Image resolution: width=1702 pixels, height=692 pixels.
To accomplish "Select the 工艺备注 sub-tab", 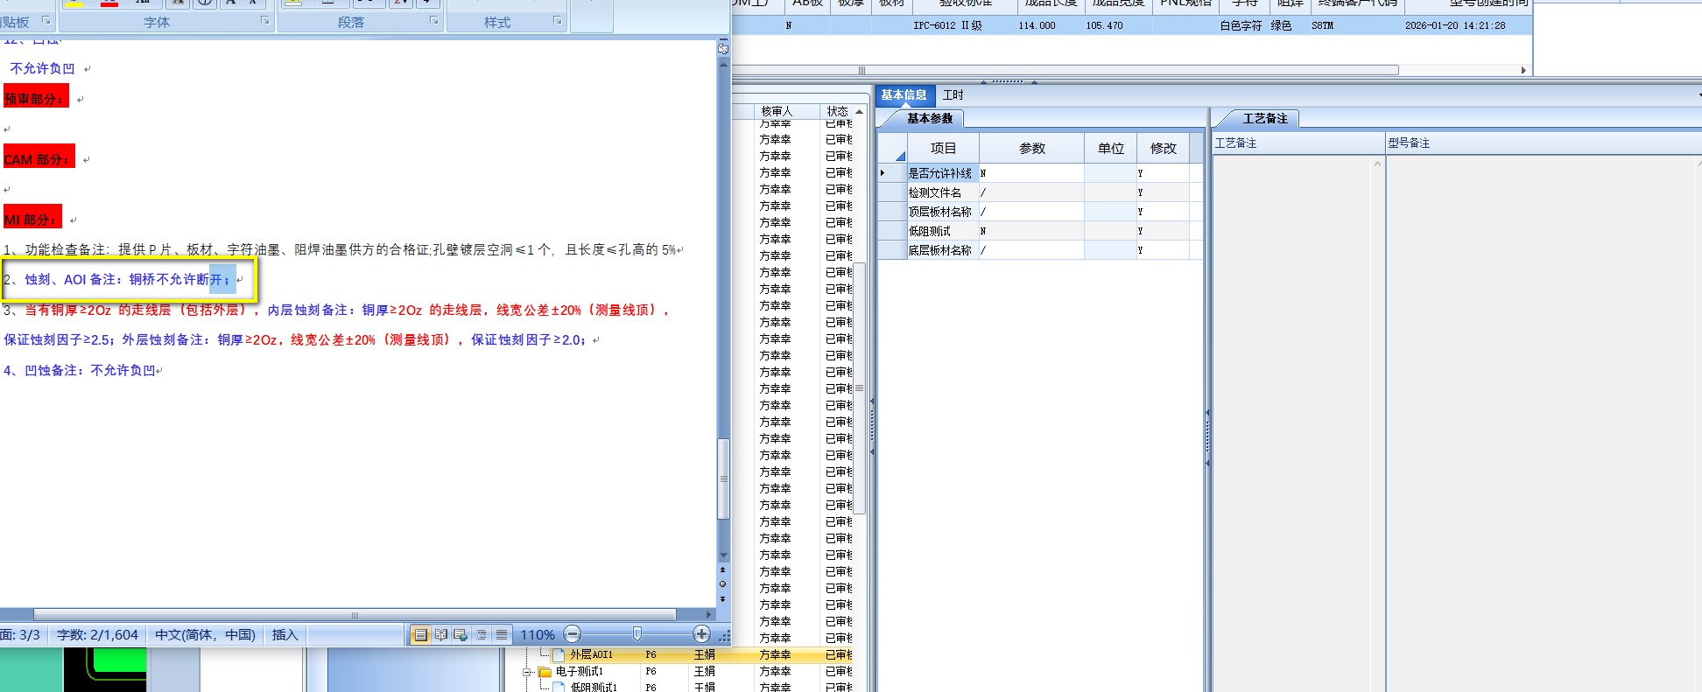I will coord(1264,118).
